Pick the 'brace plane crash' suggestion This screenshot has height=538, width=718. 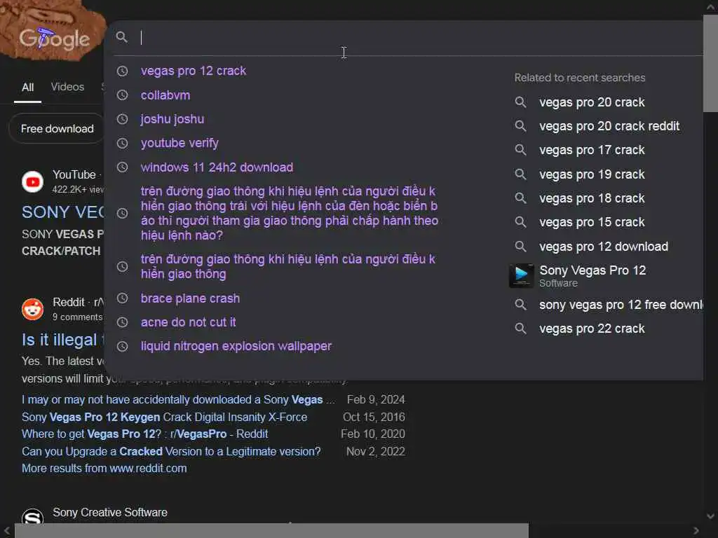pyautogui.click(x=190, y=298)
